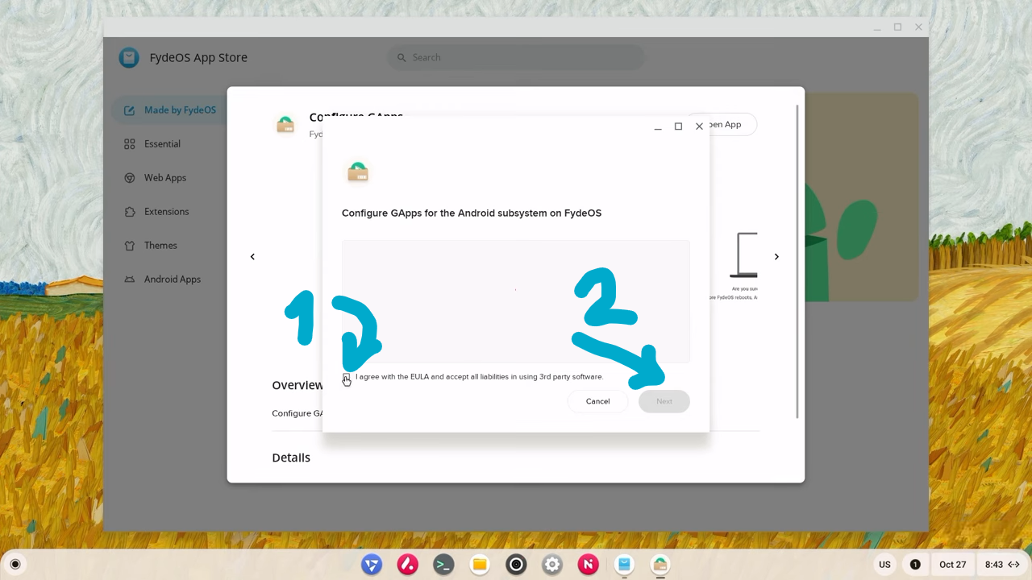Open the Settings gear in the shelf

pos(552,565)
